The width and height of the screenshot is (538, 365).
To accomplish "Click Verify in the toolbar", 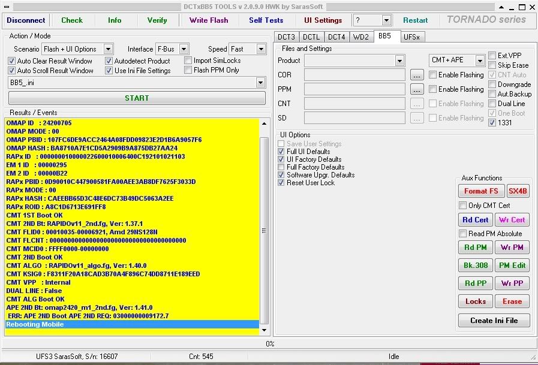I will [x=157, y=20].
